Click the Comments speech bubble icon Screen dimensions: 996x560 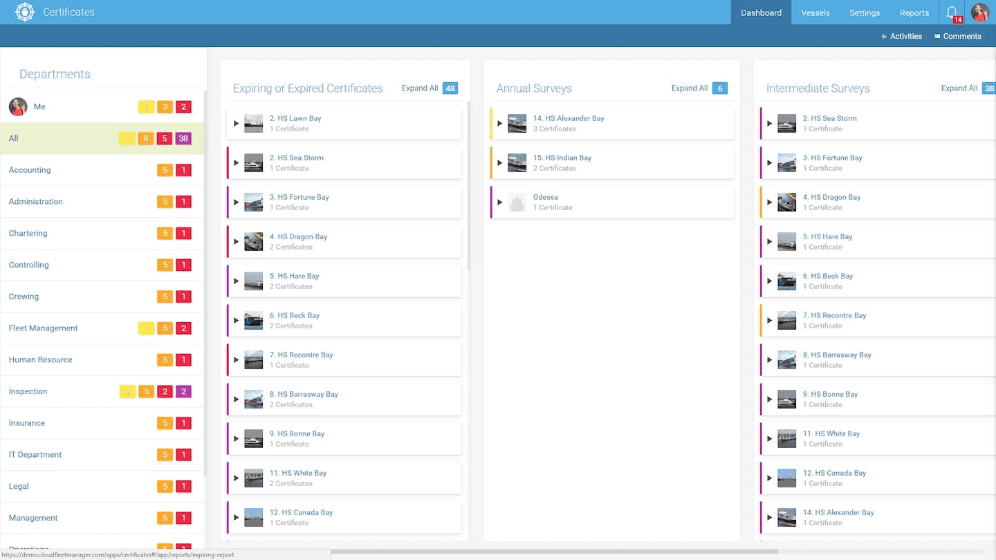click(x=937, y=37)
